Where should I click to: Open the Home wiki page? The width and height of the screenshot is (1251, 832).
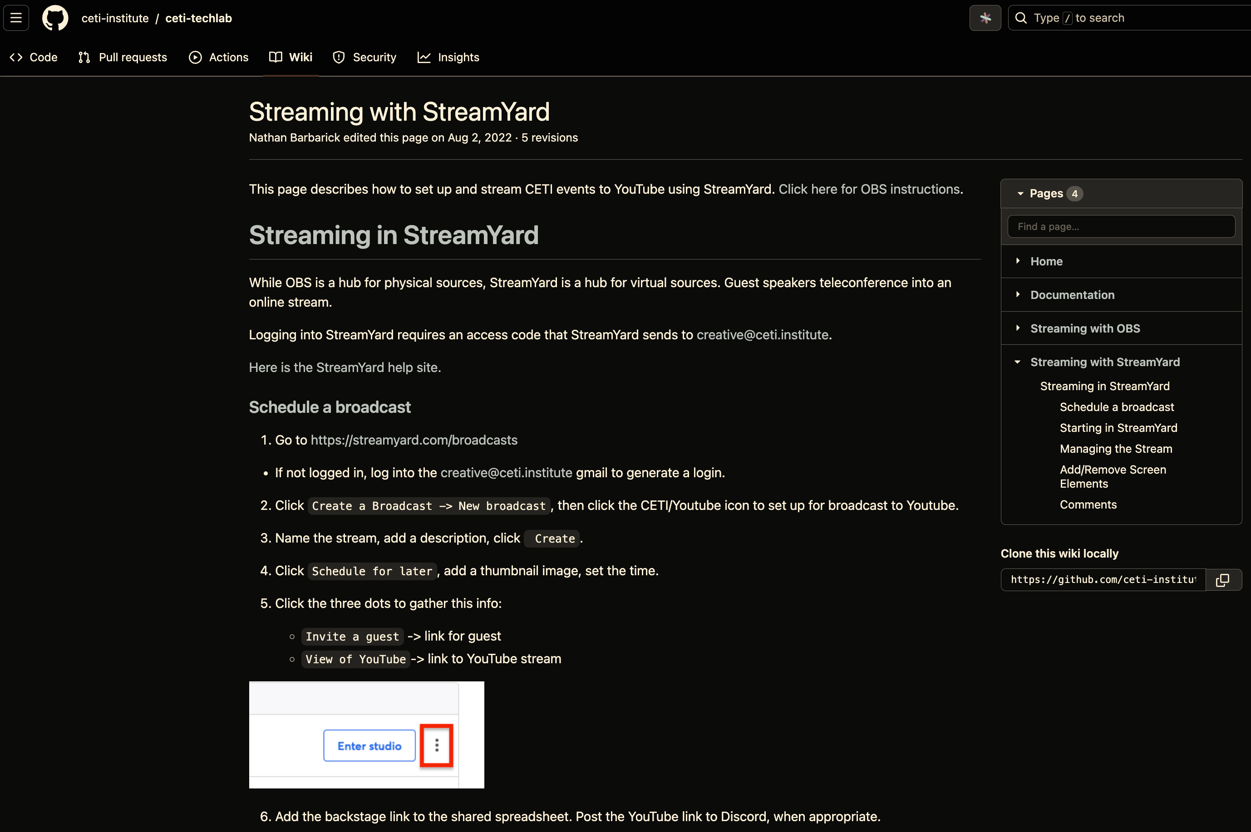click(1046, 261)
